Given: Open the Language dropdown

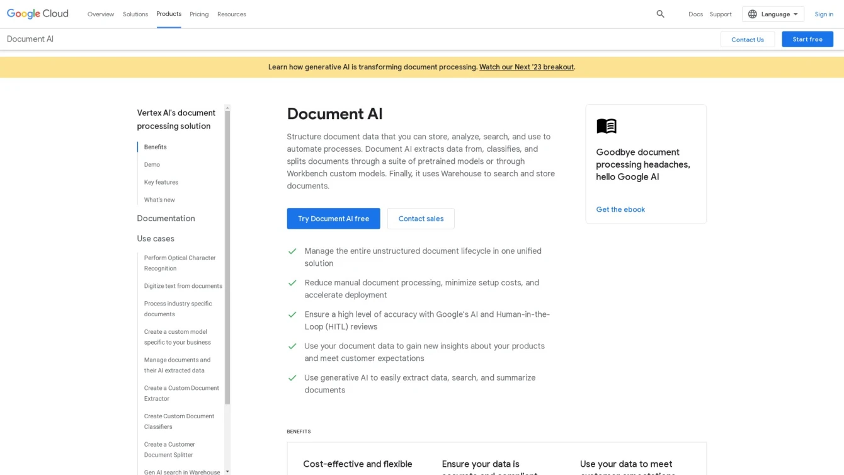Looking at the screenshot, I should pyautogui.click(x=773, y=14).
